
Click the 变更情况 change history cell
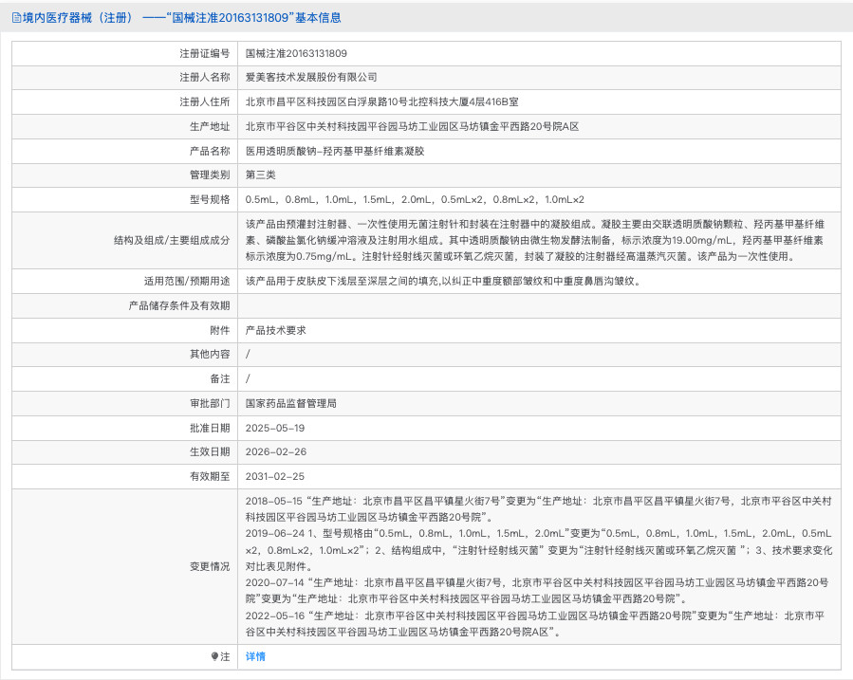click(541, 565)
